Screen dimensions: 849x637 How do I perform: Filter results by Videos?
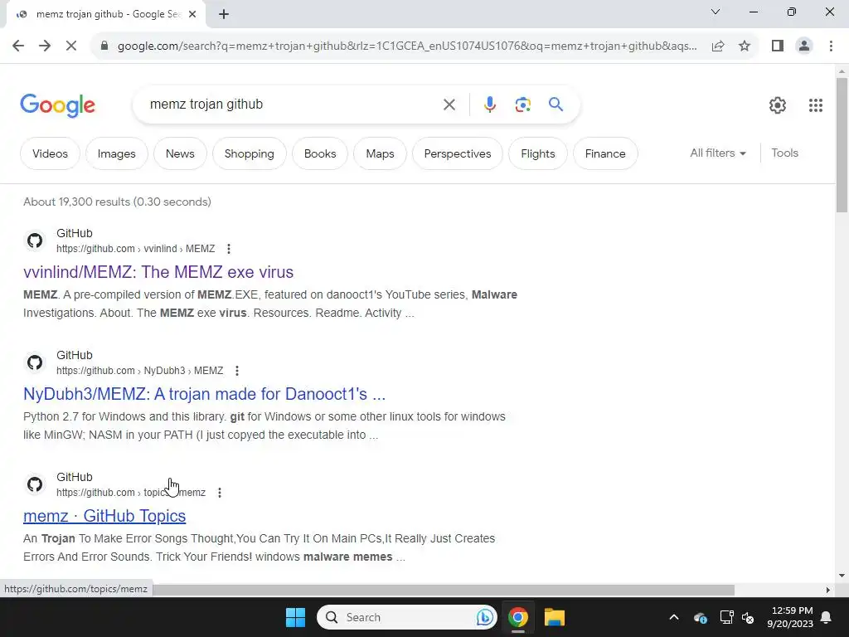[x=50, y=153]
